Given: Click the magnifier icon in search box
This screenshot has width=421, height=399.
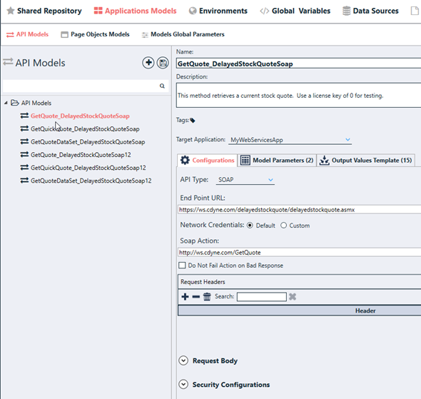Looking at the screenshot, I should click(162, 86).
